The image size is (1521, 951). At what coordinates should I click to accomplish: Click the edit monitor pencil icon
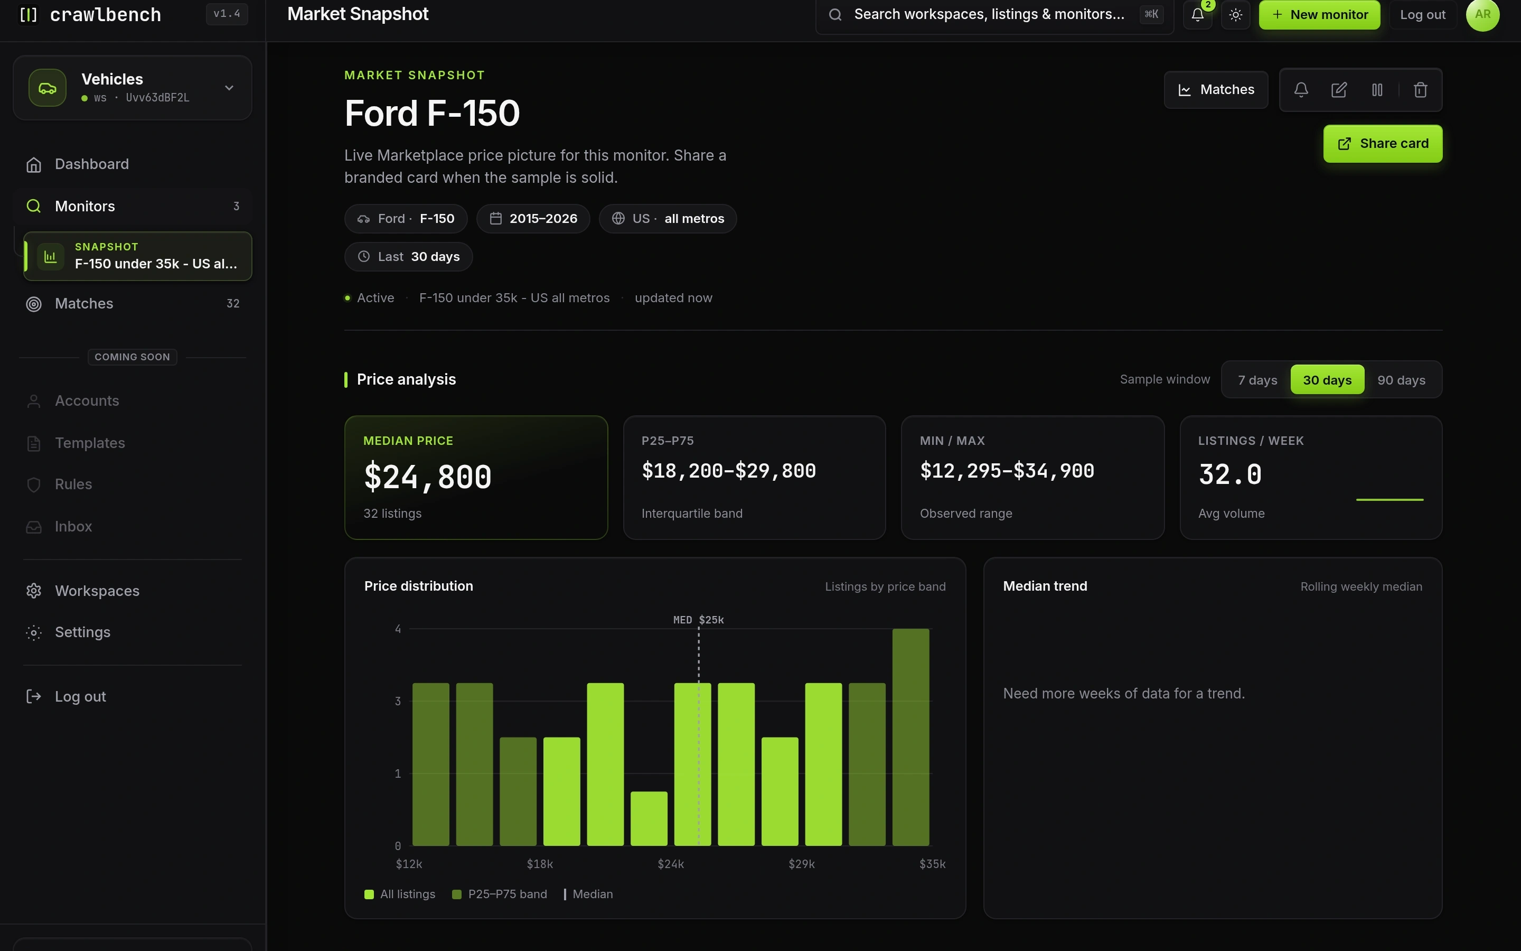(x=1339, y=90)
